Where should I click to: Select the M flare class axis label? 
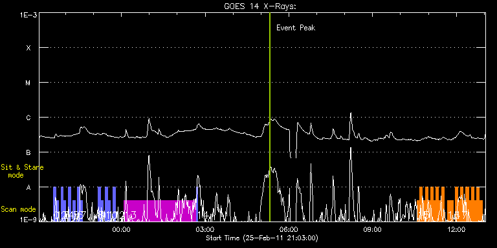point(28,83)
